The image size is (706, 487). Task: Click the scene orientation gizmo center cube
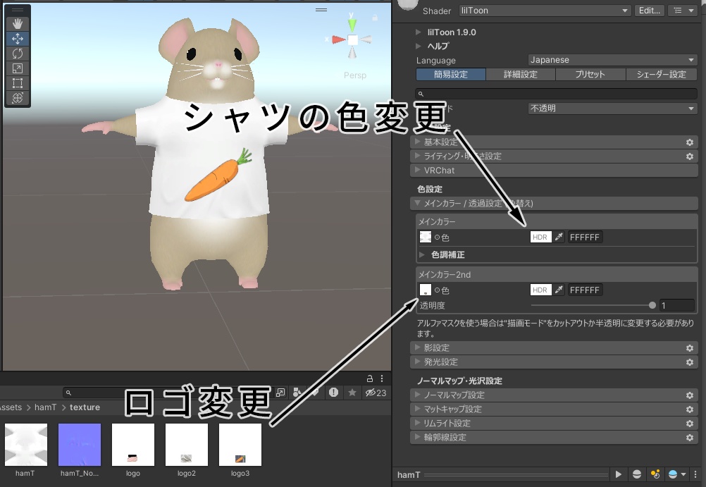point(352,39)
